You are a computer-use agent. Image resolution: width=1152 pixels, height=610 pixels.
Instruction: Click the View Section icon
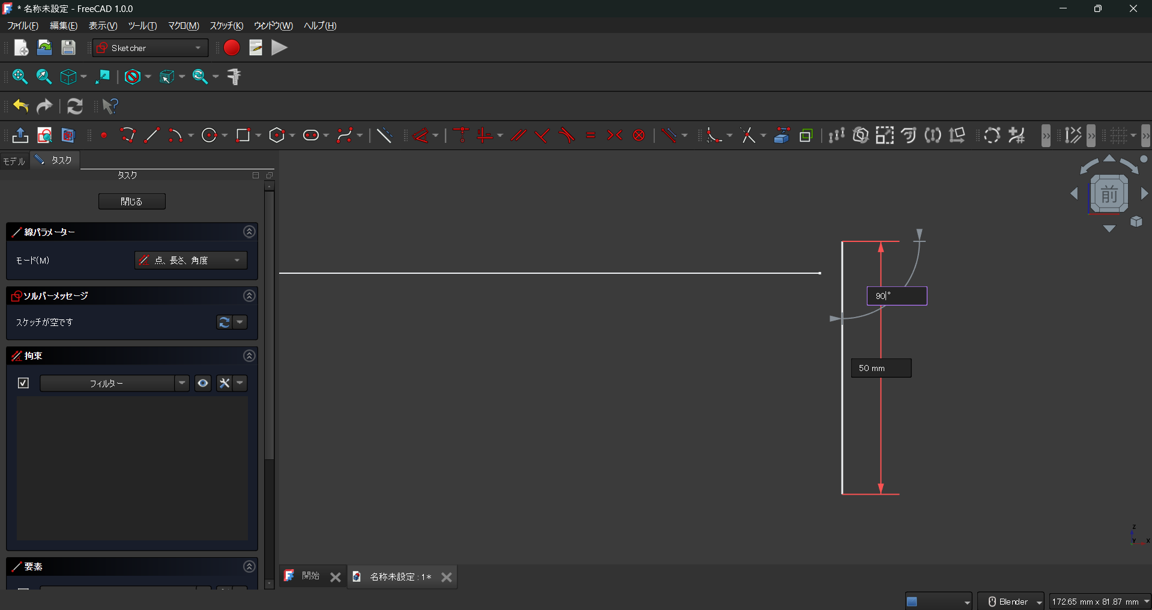coord(68,136)
